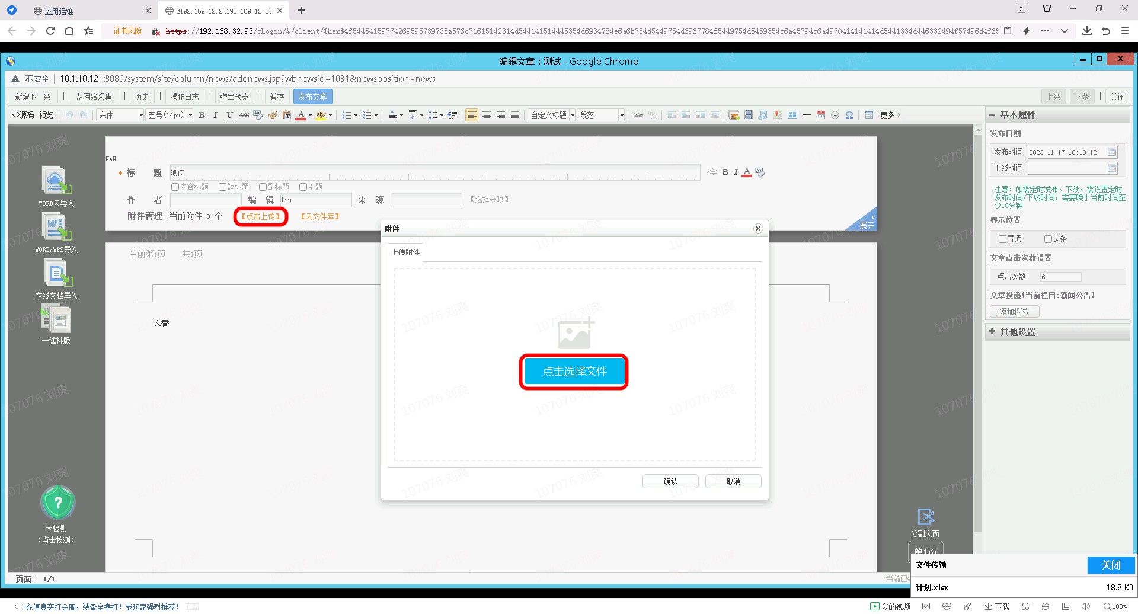Click the format painter brush icon
Image resolution: width=1138 pixels, height=614 pixels.
click(273, 115)
